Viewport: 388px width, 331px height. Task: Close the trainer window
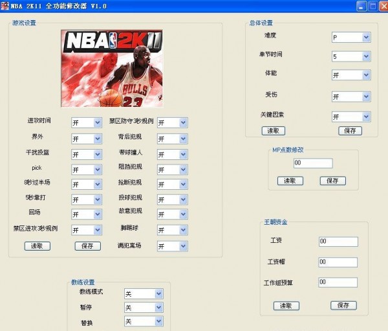pos(383,6)
